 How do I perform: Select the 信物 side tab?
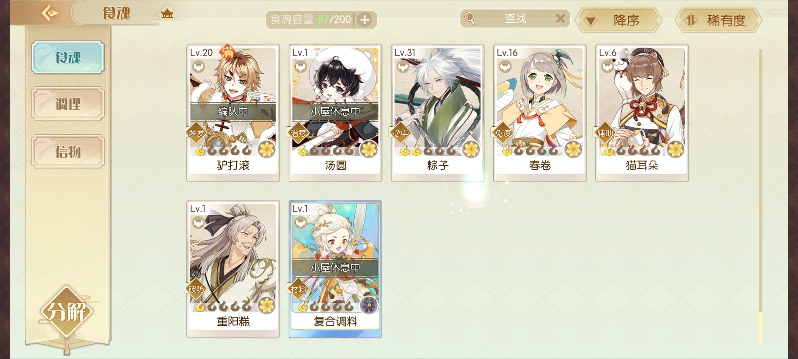(68, 151)
